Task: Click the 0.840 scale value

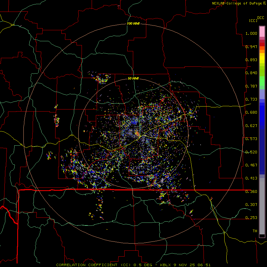Action: pos(251,73)
